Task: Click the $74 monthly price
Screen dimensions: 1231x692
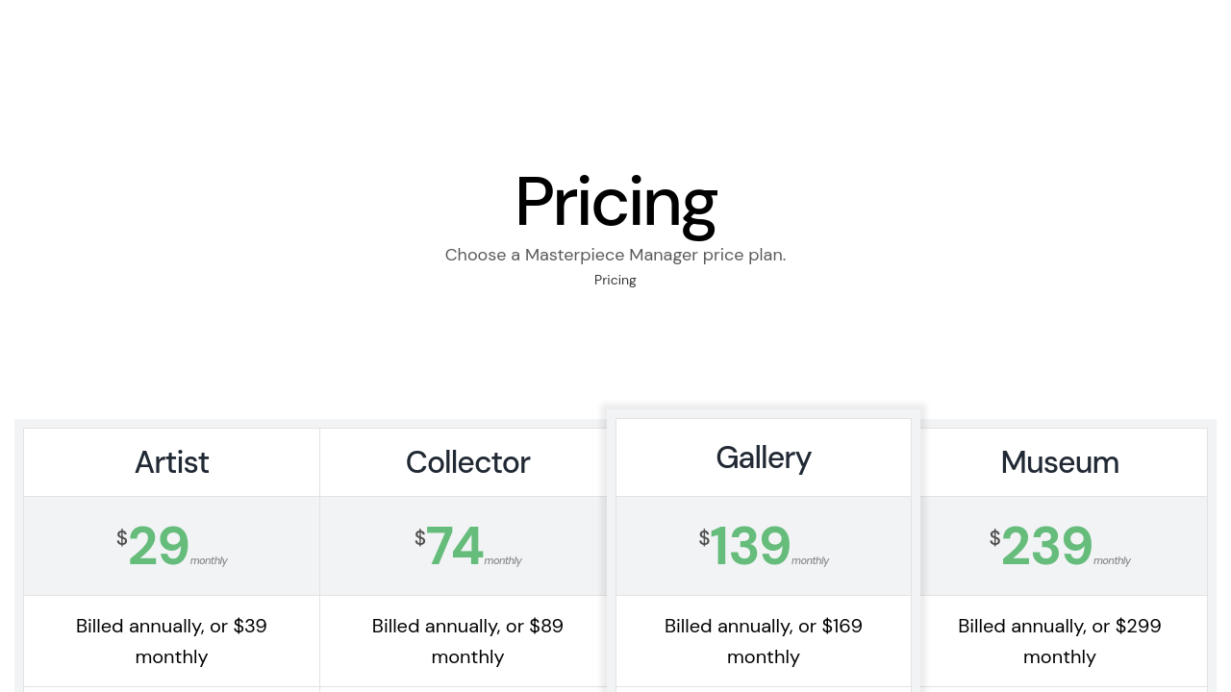Action: (x=454, y=546)
